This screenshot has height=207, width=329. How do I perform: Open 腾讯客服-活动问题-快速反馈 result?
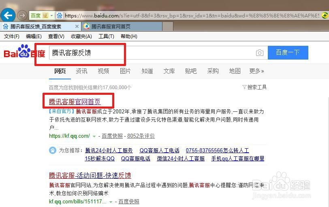(x=90, y=175)
